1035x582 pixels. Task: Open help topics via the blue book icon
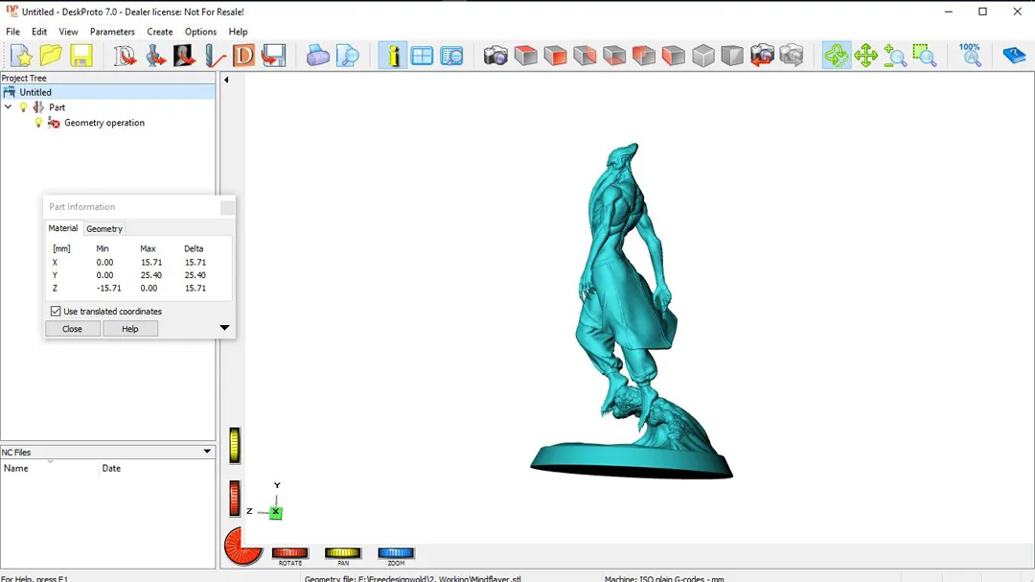click(x=1014, y=57)
